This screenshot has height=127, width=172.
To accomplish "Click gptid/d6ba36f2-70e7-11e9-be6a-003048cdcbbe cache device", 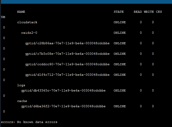I will pyautogui.click(x=63, y=106).
